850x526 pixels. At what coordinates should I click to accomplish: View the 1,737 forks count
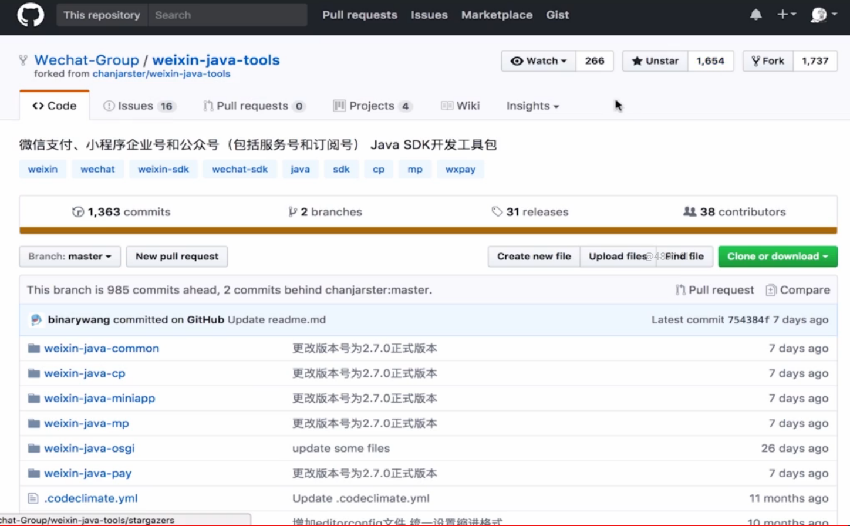pos(815,61)
